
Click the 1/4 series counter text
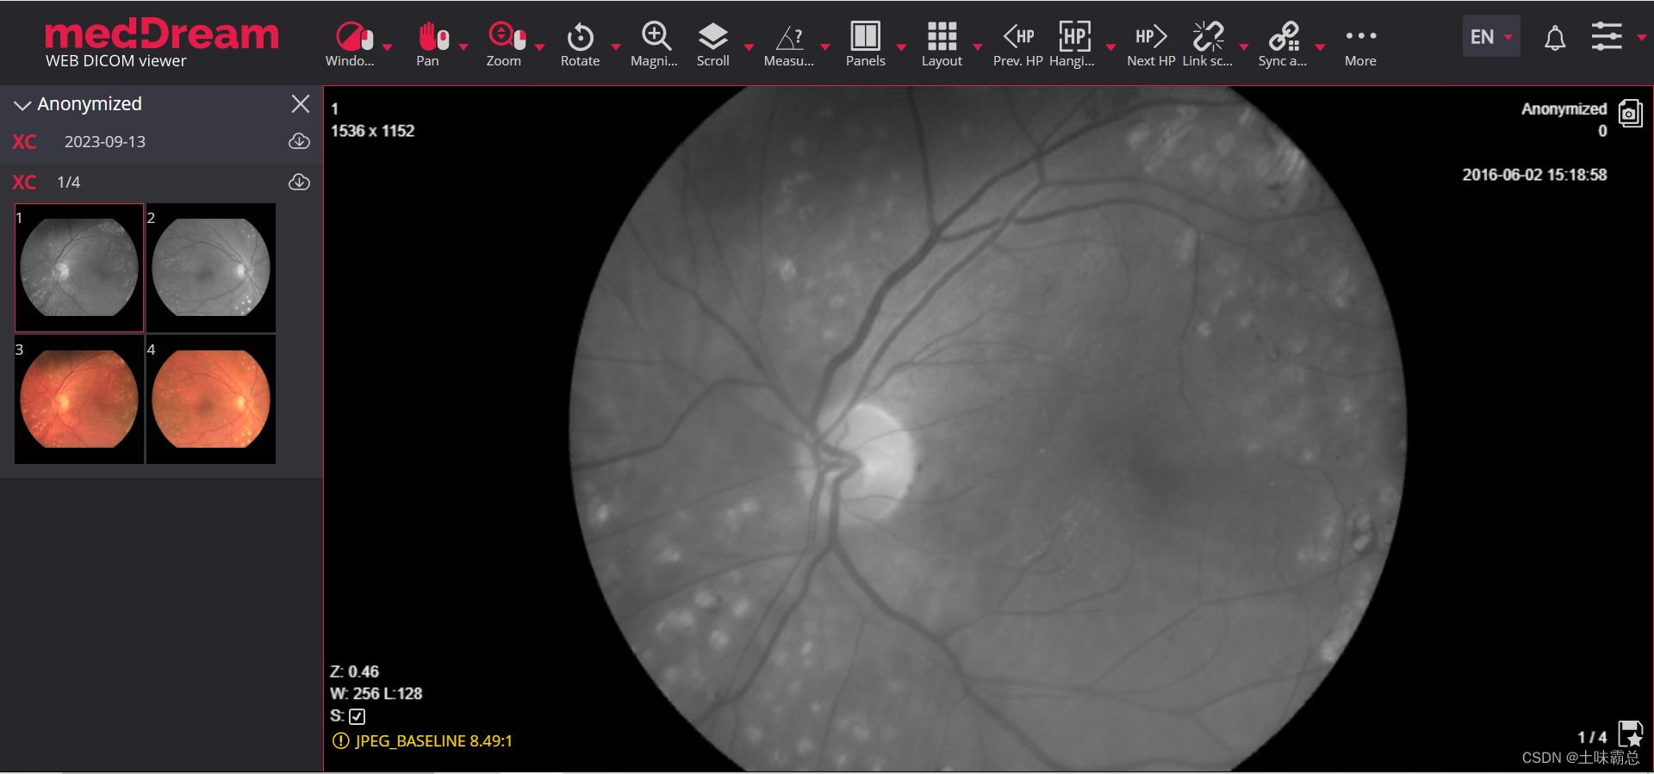pos(69,183)
